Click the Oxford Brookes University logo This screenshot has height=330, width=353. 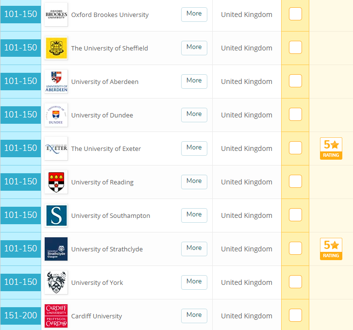[x=56, y=15]
